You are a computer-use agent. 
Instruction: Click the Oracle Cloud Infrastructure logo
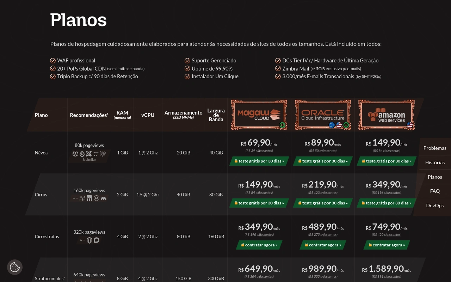(x=323, y=115)
